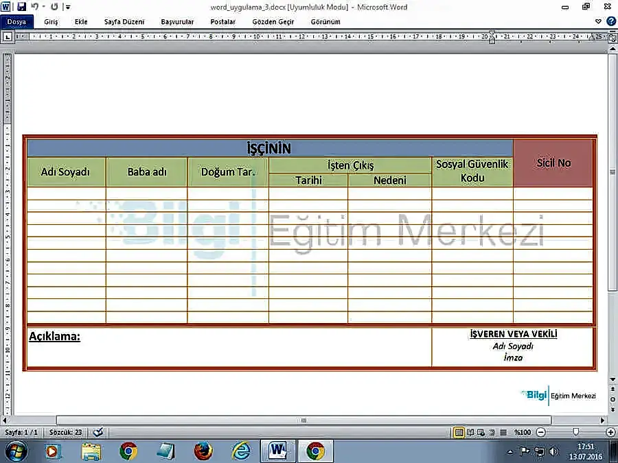Click the zoom slider handle

coord(575,432)
